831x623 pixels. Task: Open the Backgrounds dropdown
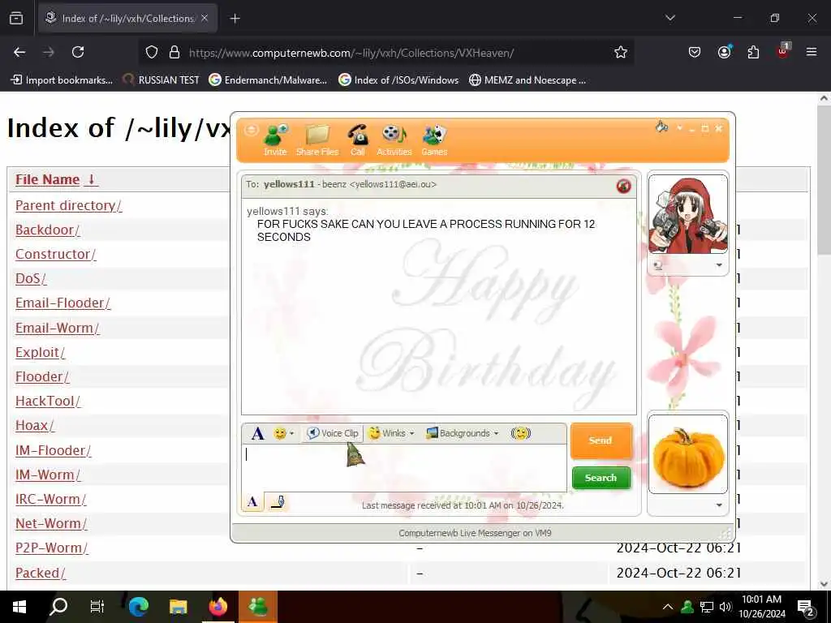[x=463, y=433]
